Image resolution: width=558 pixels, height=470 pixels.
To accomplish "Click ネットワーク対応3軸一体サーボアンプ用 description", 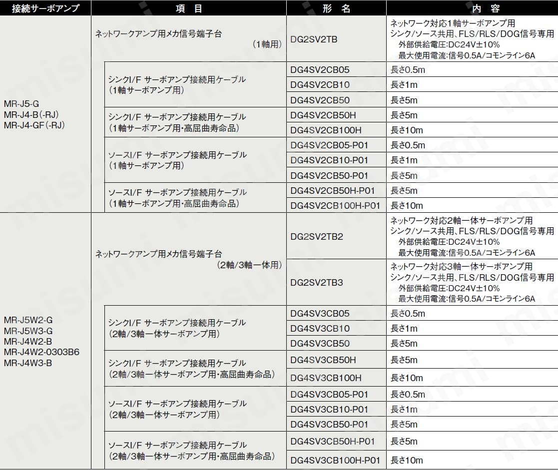I will 462,267.
